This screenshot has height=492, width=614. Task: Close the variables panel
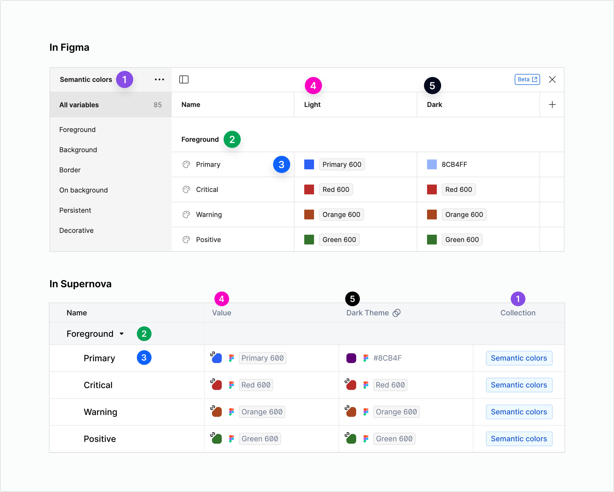552,79
